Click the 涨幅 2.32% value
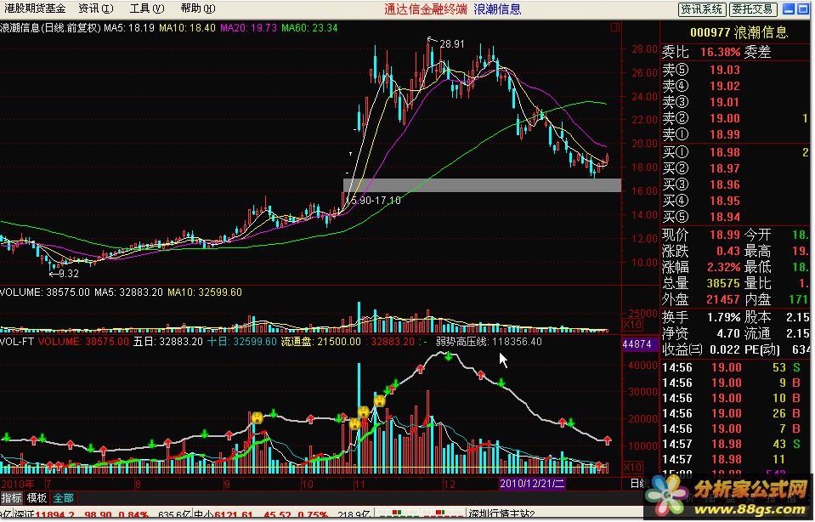 (723, 267)
